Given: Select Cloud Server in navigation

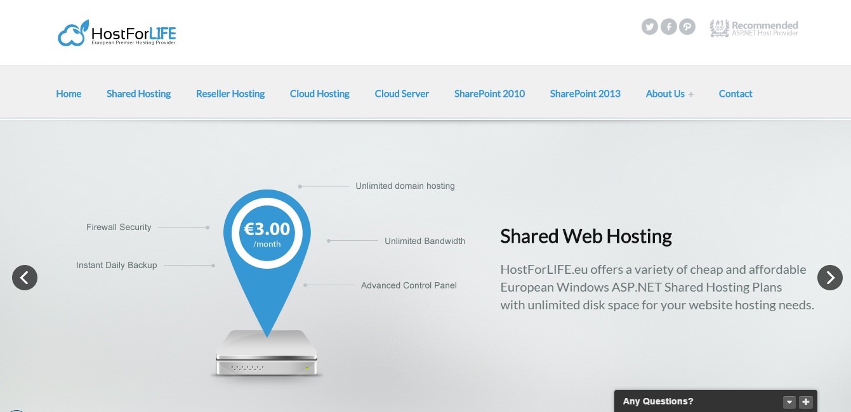Looking at the screenshot, I should click(402, 94).
